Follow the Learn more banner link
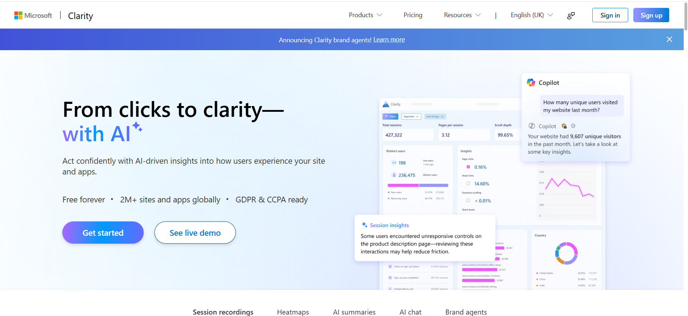Viewport: 688px width, 316px height. [x=389, y=39]
